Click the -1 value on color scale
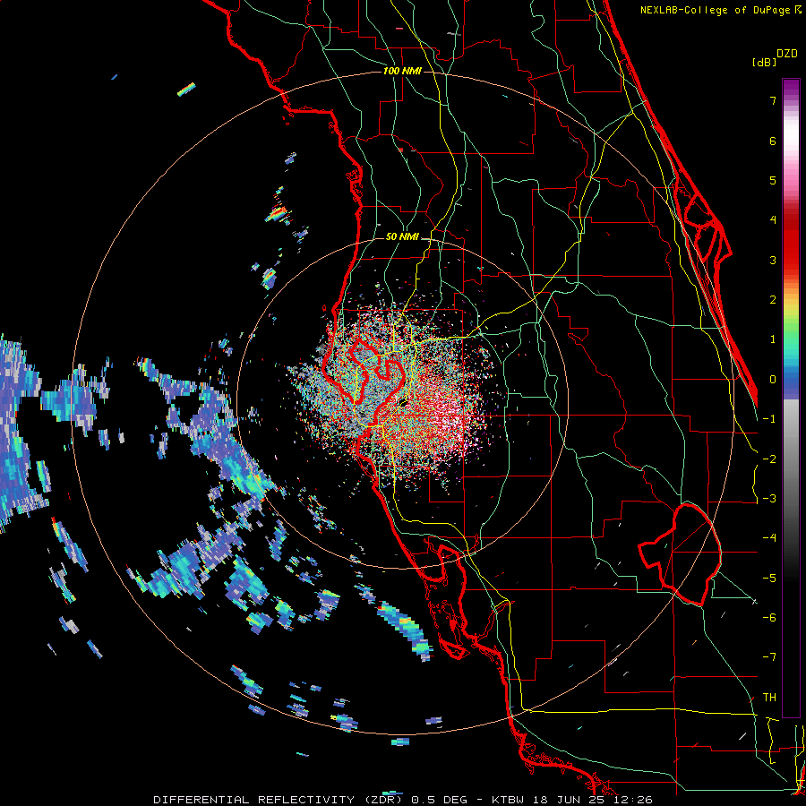The height and width of the screenshot is (806, 806). (x=769, y=419)
